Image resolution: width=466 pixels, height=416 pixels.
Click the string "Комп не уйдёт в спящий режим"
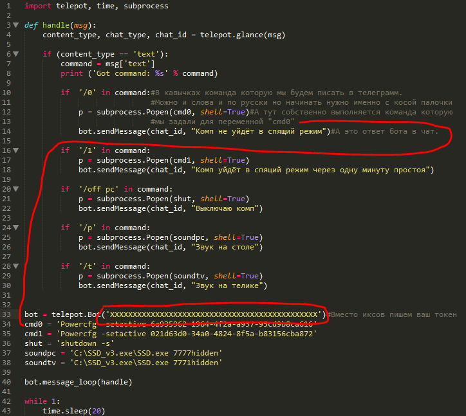click(259, 131)
